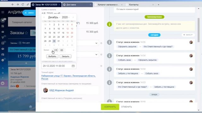Click the Оставьте комментарий comment field
The width and height of the screenshot is (202, 113).
point(154,9)
